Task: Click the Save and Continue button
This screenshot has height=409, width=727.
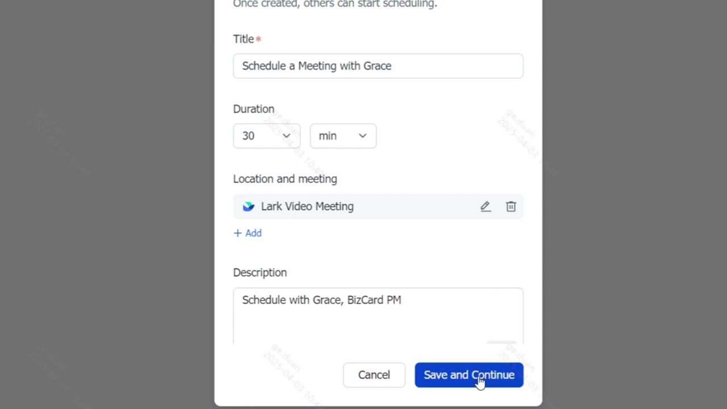Action: pos(469,375)
